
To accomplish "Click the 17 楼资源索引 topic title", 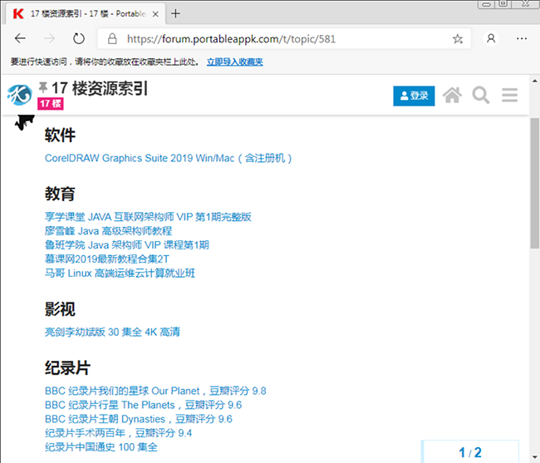I will pos(100,89).
